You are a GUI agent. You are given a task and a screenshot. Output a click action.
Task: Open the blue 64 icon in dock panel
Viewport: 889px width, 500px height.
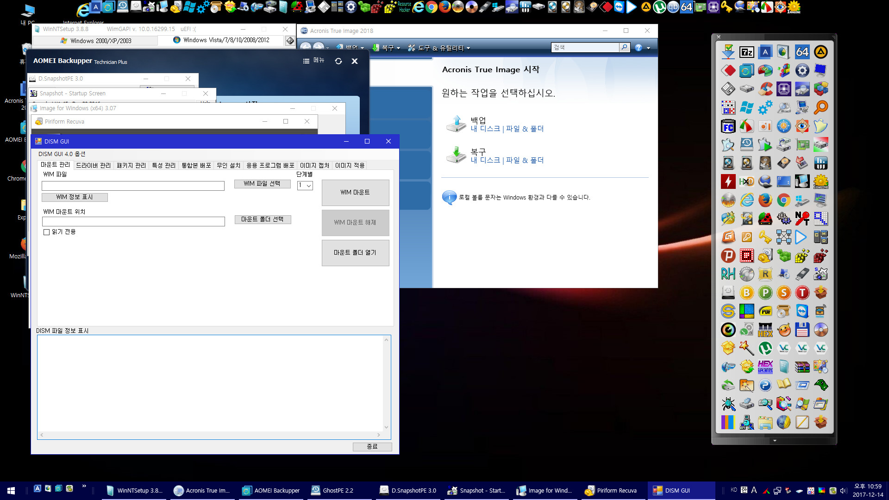point(802,52)
